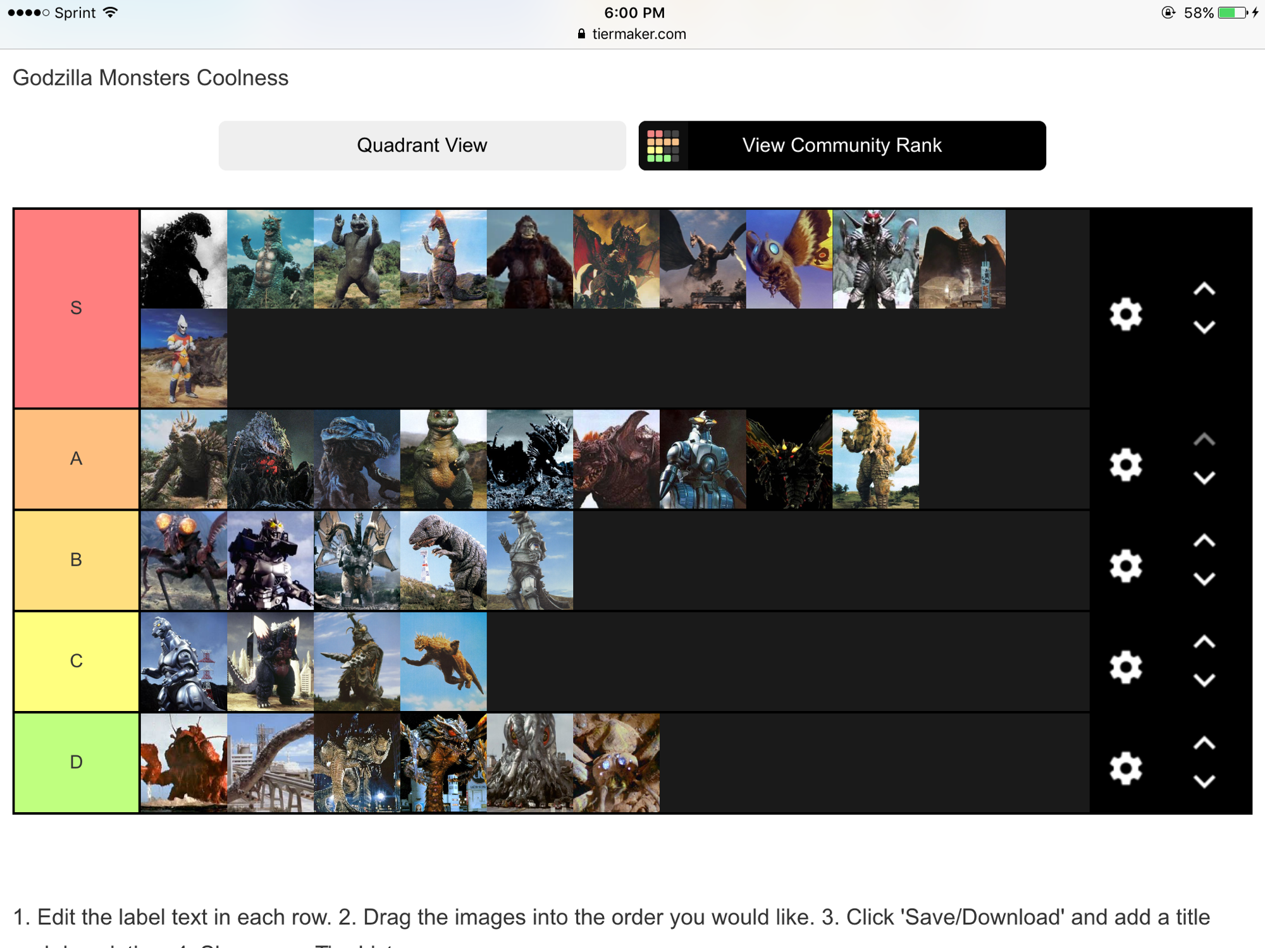Select the Mothra thumbnail in S tier
This screenshot has height=948, width=1265.
(789, 259)
